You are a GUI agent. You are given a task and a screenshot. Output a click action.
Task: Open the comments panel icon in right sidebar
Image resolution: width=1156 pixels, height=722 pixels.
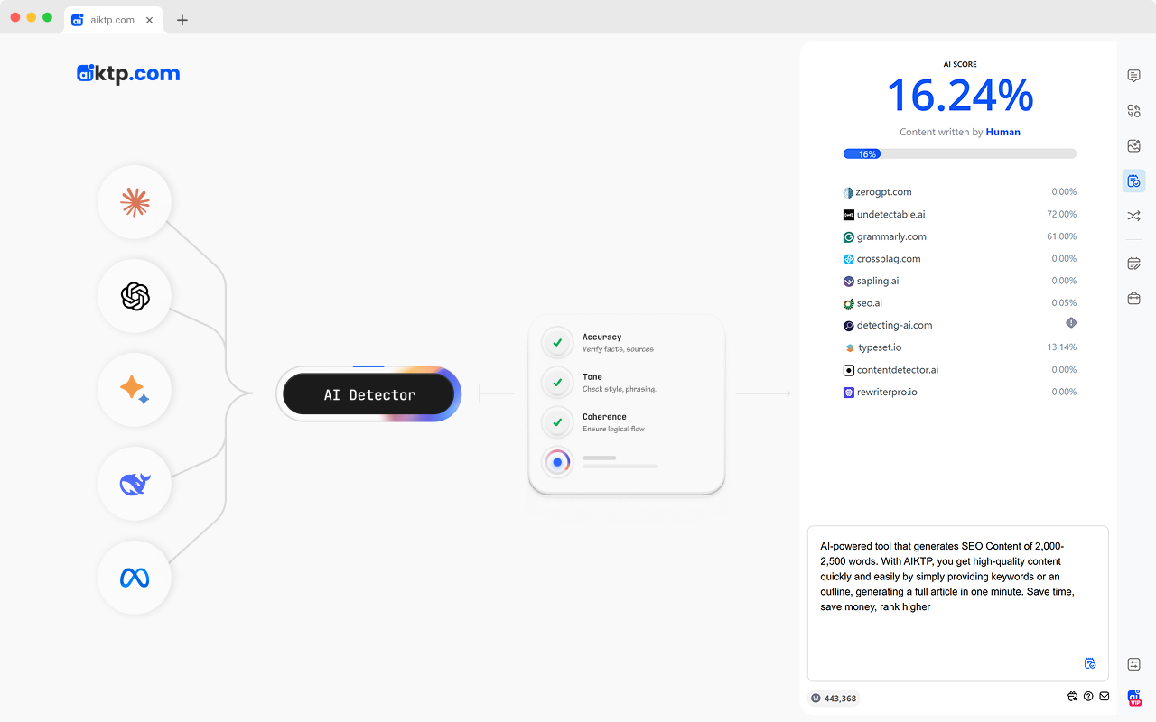(1133, 75)
